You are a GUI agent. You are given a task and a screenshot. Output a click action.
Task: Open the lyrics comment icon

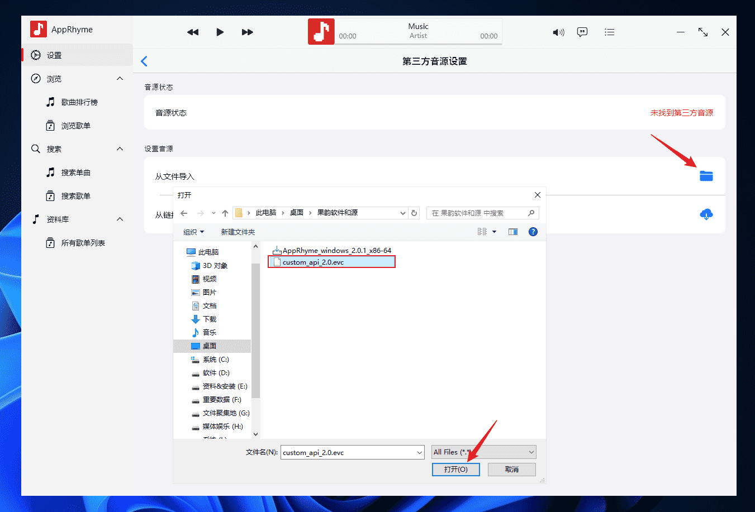tap(582, 32)
